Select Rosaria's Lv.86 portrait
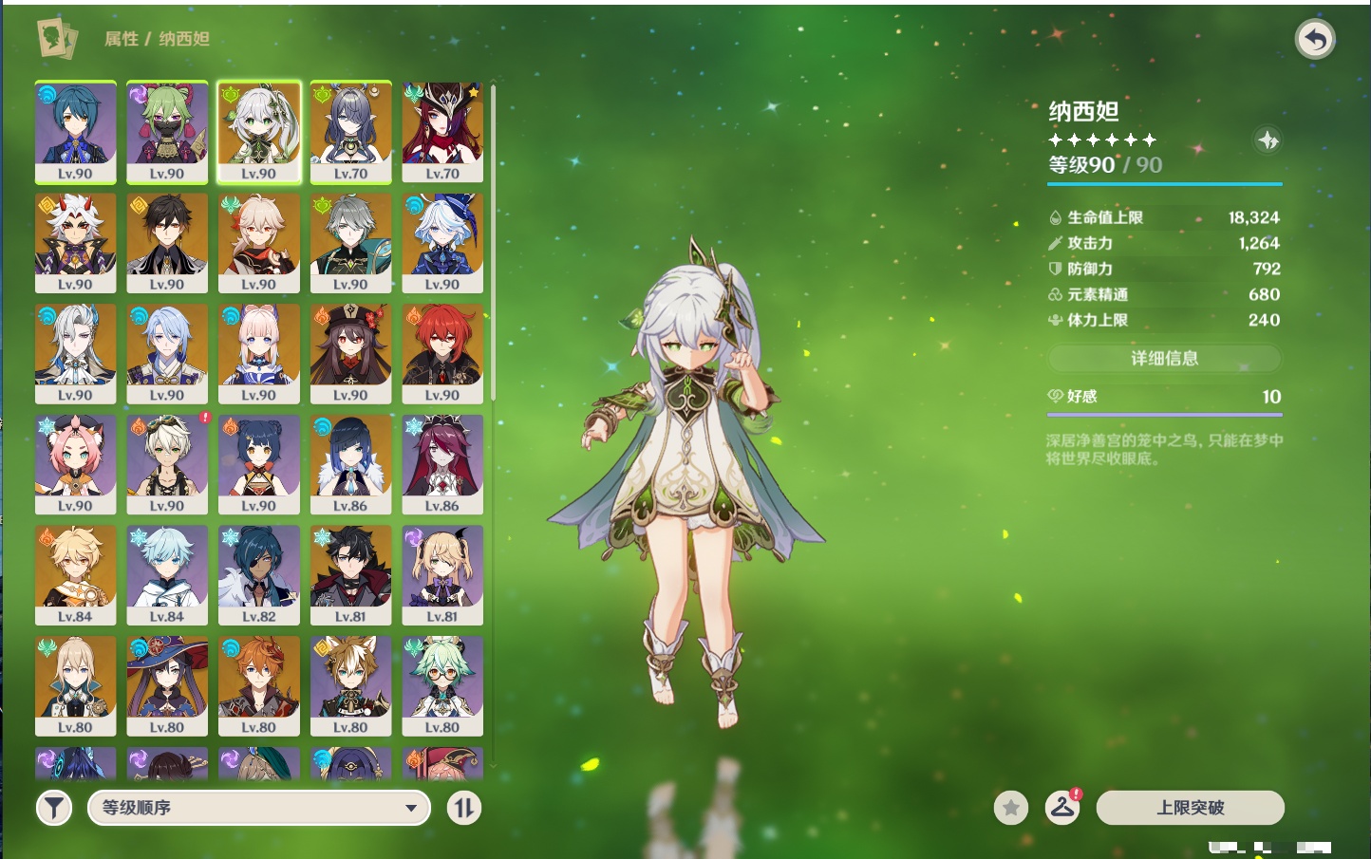 click(442, 465)
